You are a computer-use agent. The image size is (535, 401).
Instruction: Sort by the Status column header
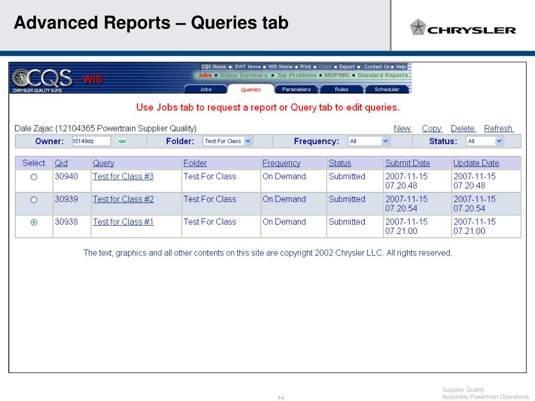[340, 163]
